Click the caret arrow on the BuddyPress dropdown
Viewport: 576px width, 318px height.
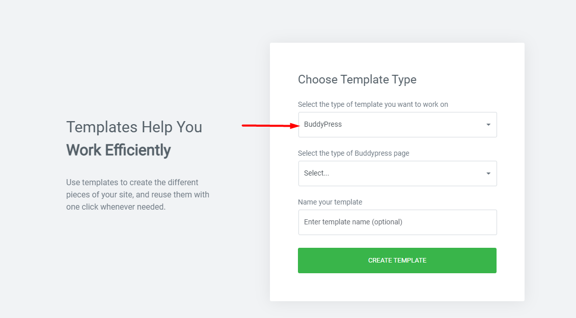pyautogui.click(x=488, y=124)
